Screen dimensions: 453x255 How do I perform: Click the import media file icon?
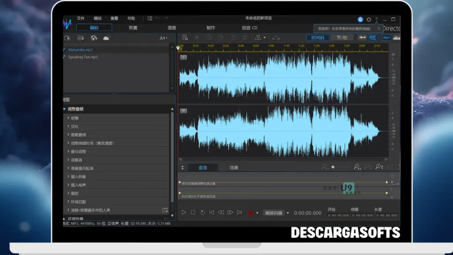[67, 38]
